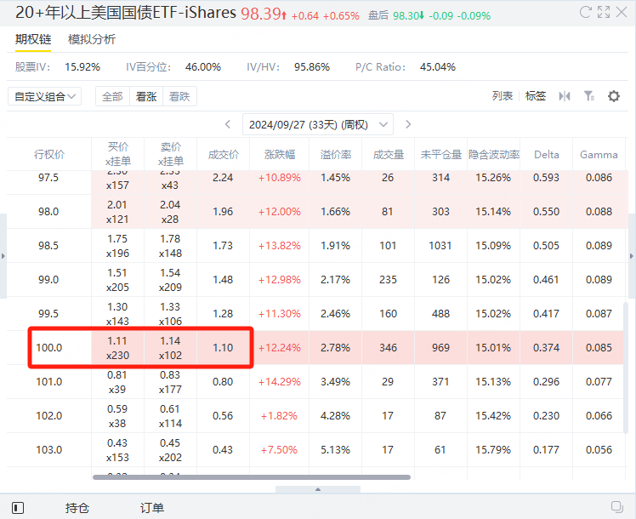
Task: Select the 103.0 strike row
Action: (x=315, y=450)
